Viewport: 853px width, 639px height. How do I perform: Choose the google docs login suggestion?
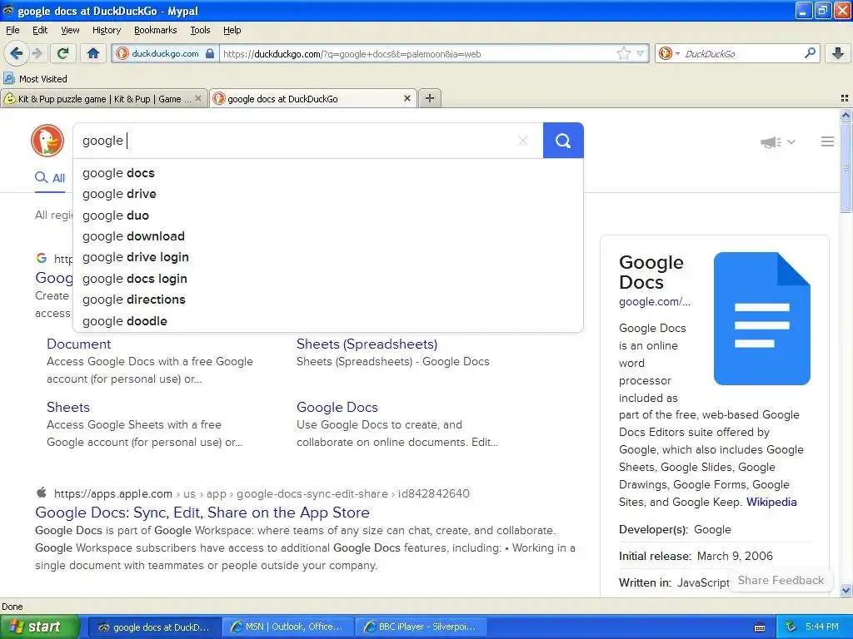coord(328,279)
